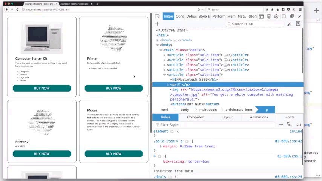Viewport: 322px width, 181px height.
Task: Activate the eyedropper color picker icon
Action: pyautogui.click(x=290, y=24)
